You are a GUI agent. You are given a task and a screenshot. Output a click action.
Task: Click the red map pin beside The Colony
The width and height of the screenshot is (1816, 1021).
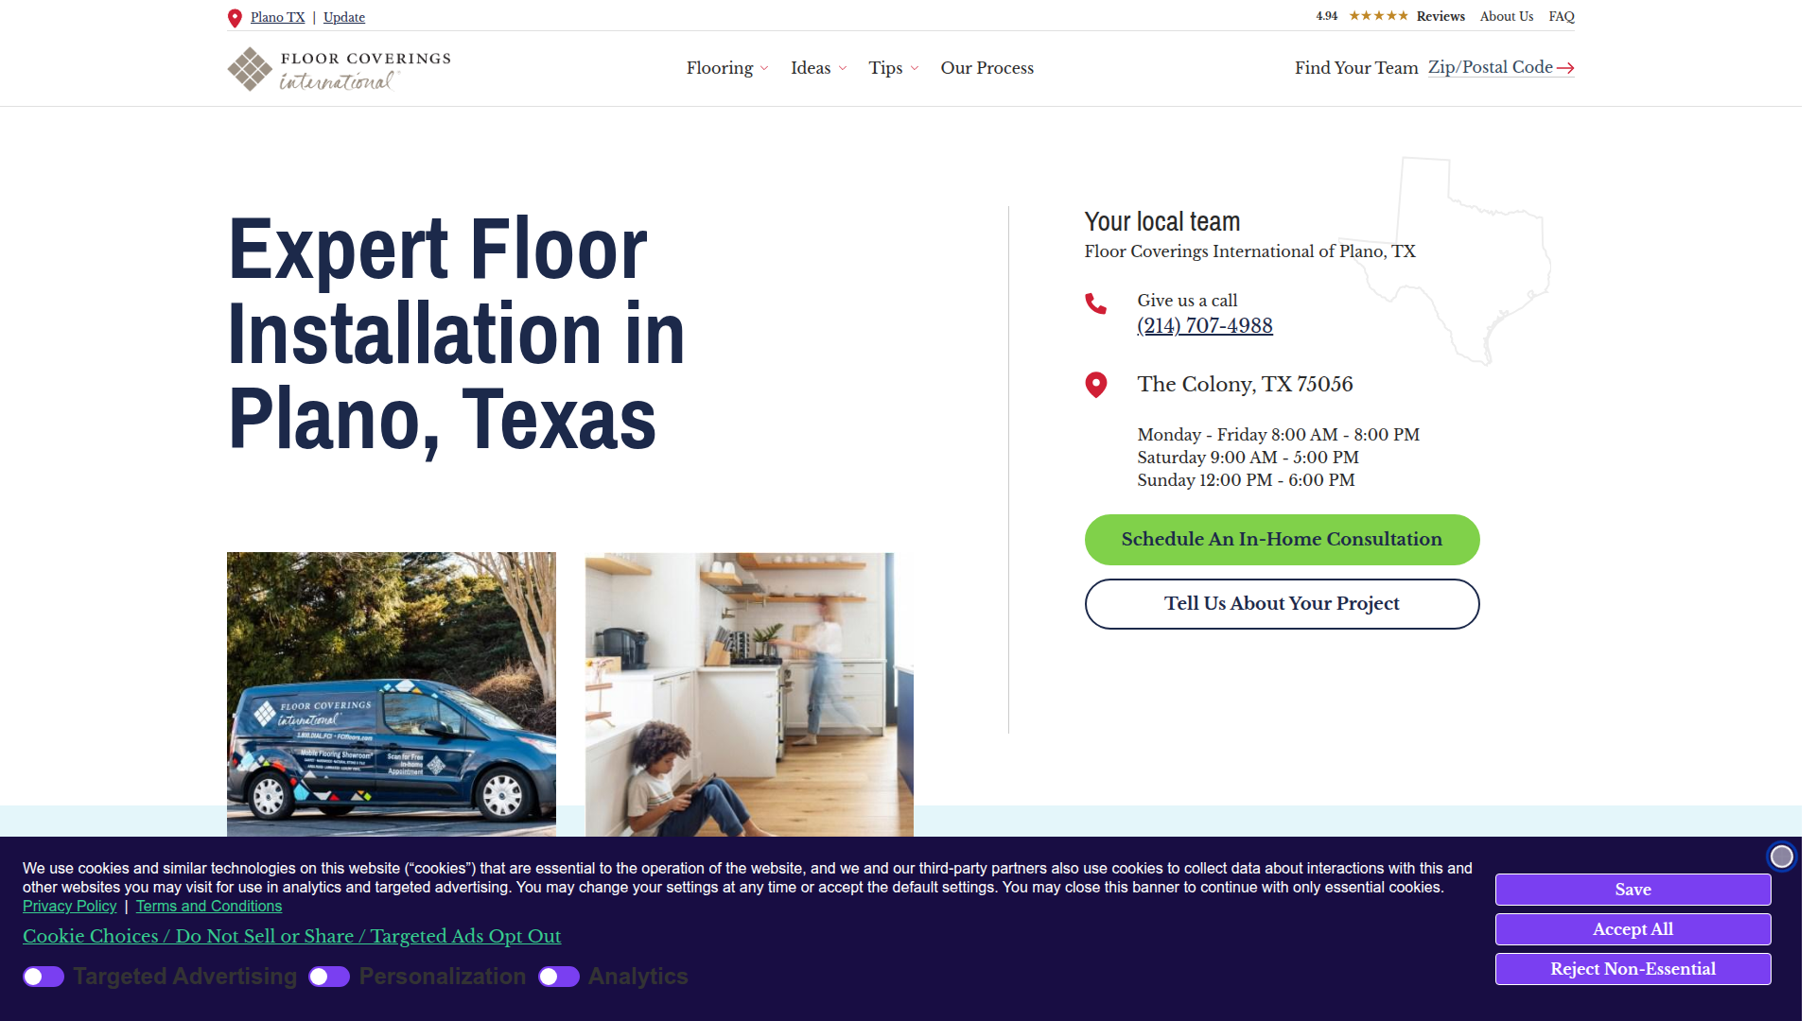tap(1095, 385)
